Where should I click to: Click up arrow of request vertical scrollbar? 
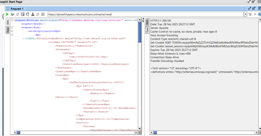[x=140, y=20]
